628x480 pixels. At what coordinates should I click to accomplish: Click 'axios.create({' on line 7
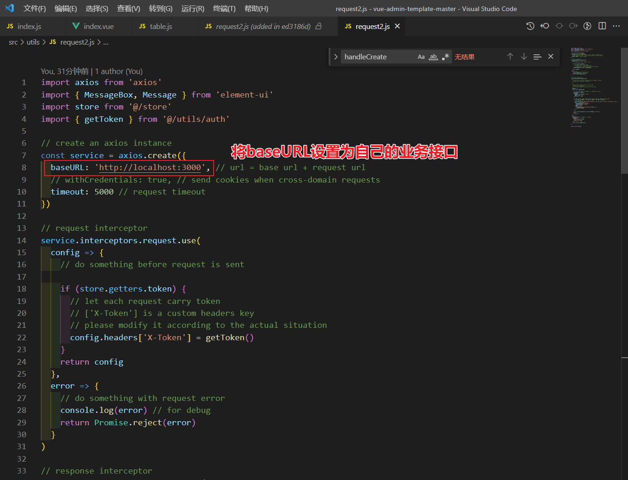point(152,155)
